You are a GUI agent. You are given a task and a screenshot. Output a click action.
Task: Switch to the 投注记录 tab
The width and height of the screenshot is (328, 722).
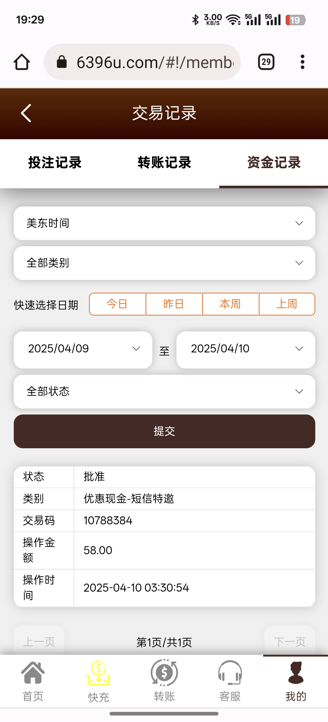coord(55,163)
